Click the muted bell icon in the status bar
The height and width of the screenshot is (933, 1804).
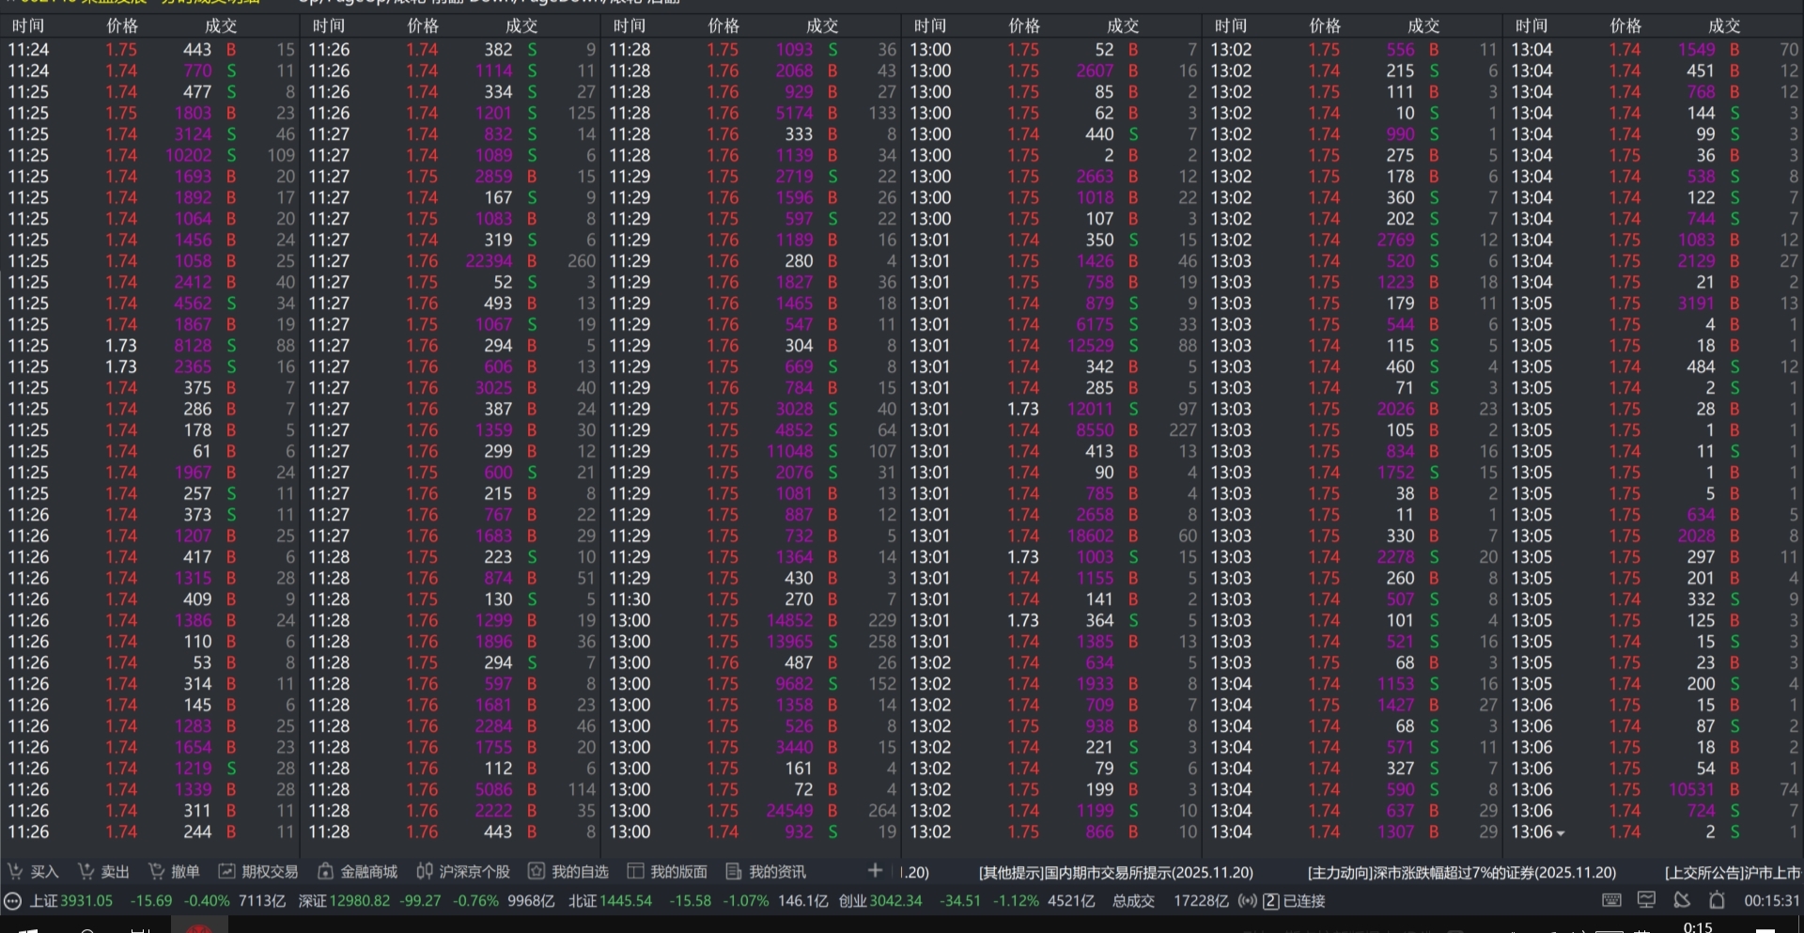tap(1682, 900)
